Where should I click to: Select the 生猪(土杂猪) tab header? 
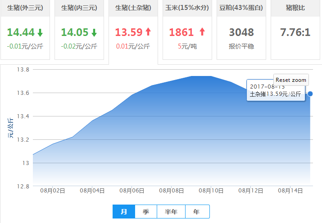coord(133,8)
